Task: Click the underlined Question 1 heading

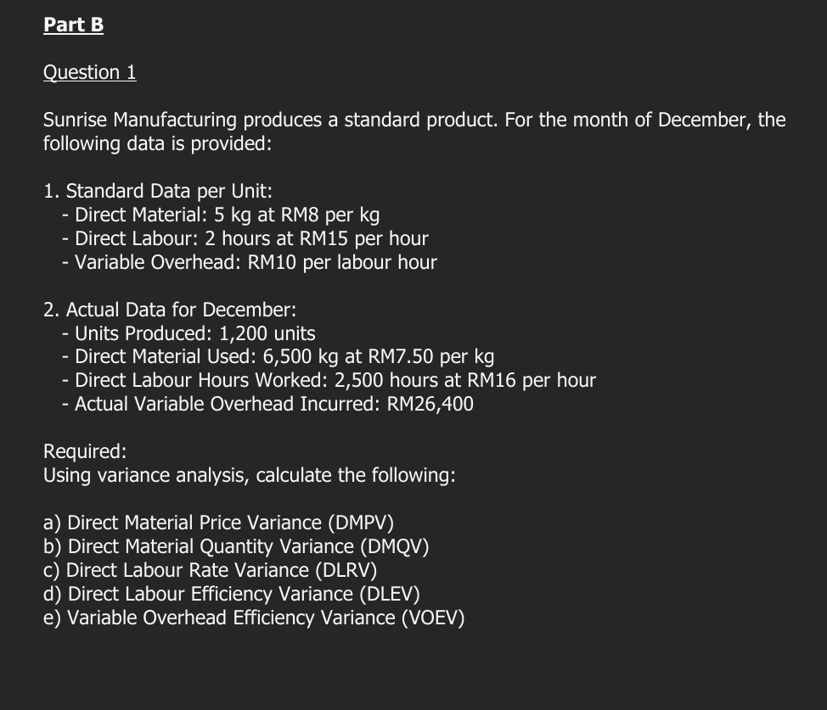Action: [x=89, y=72]
